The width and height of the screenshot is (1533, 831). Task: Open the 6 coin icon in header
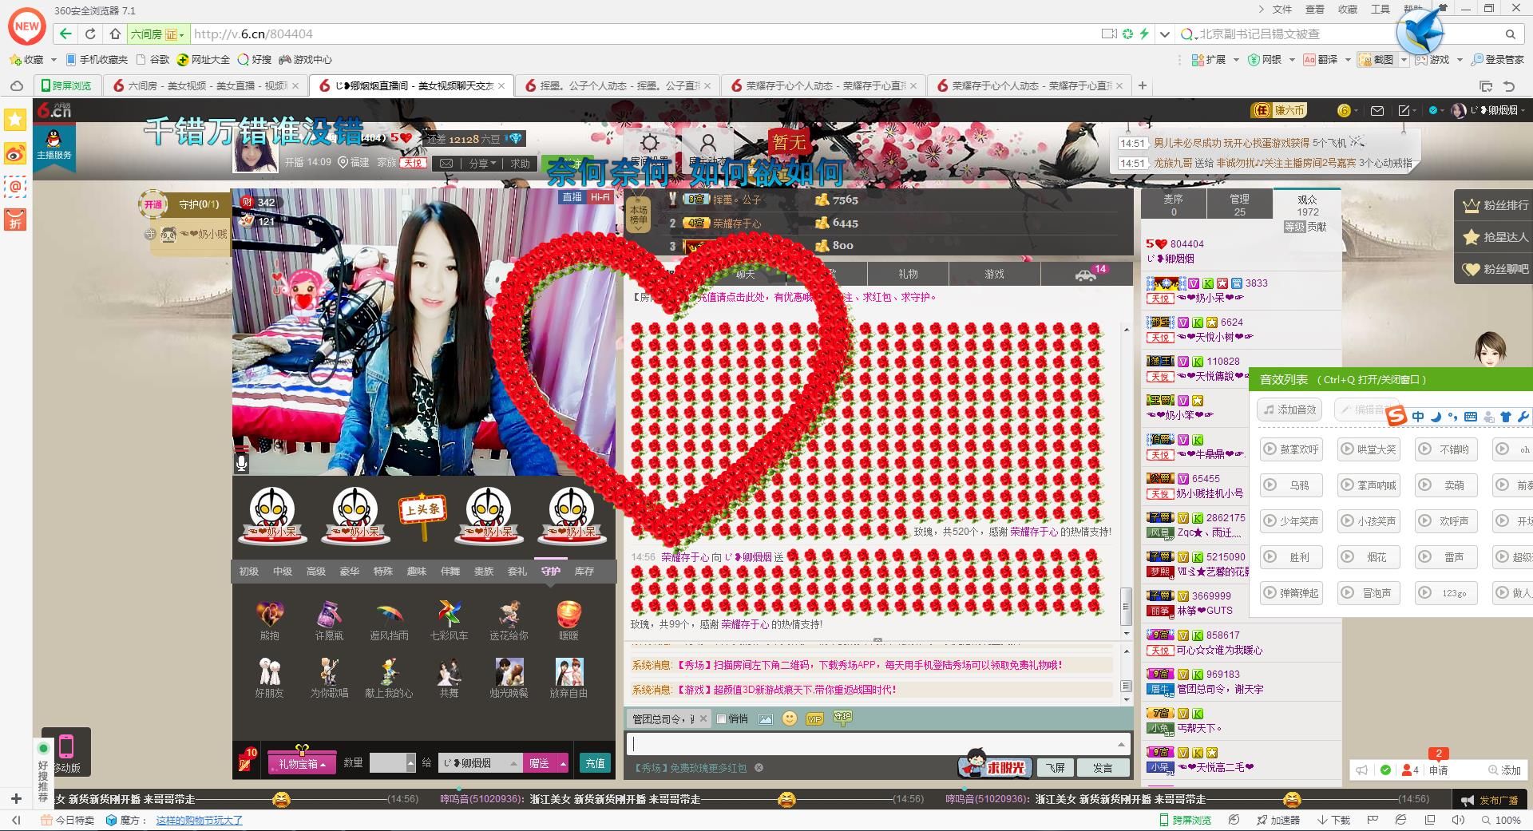click(x=1344, y=111)
